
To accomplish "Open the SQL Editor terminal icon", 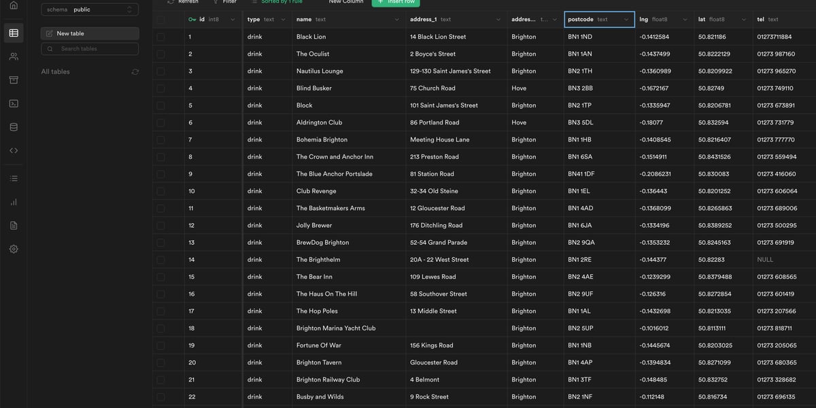I will tap(14, 103).
